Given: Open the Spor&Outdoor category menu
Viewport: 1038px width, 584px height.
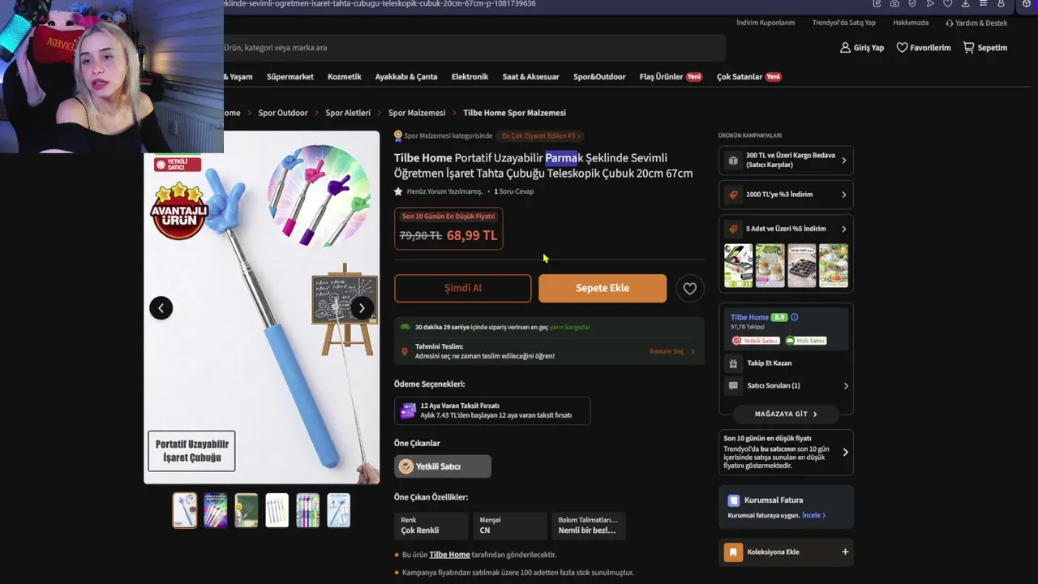Looking at the screenshot, I should point(599,77).
